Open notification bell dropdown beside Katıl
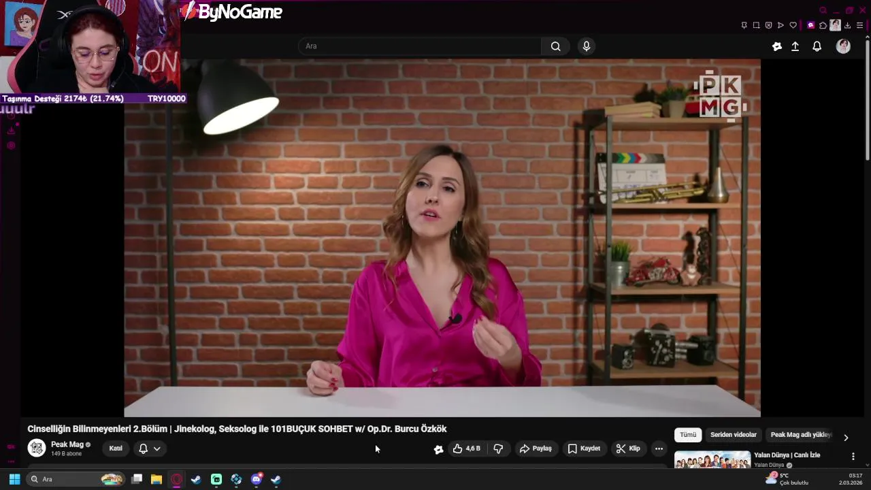This screenshot has height=490, width=871. pyautogui.click(x=150, y=448)
